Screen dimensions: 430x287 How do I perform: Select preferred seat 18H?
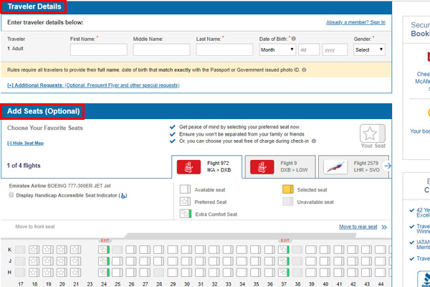coord(34,273)
